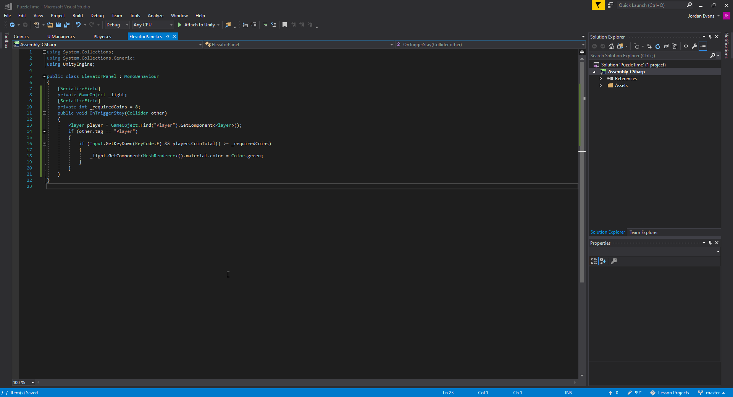The width and height of the screenshot is (733, 397).
Task: View the 99 pending edits in the status bar
Action: 635,393
